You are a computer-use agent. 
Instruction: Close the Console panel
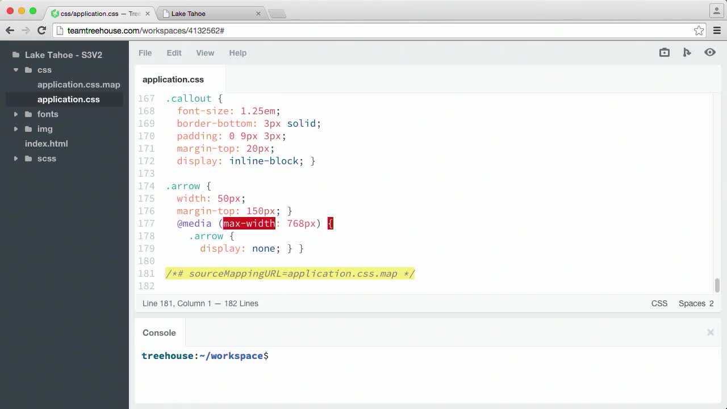pos(710,332)
